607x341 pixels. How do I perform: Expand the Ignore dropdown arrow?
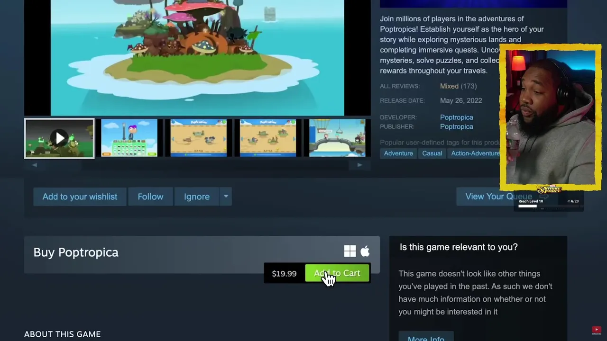226,197
